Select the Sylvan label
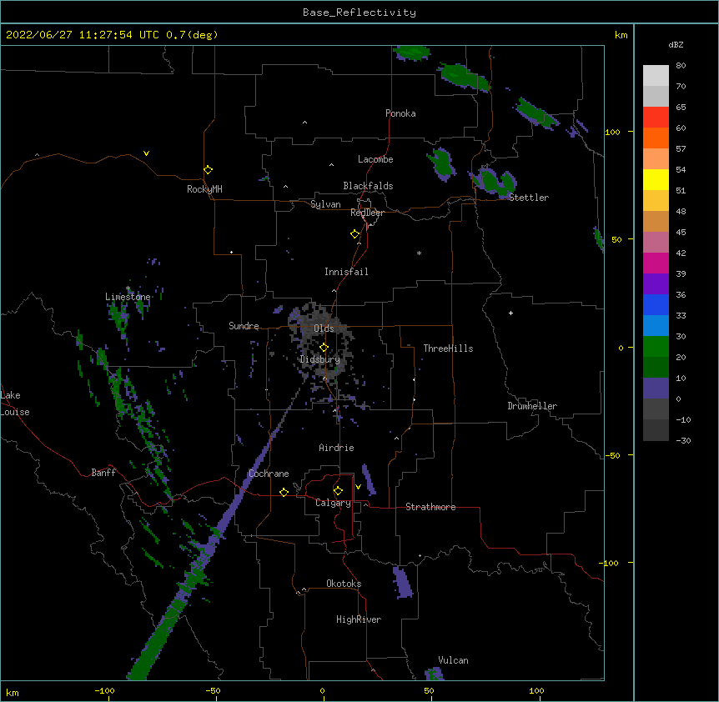 325,204
